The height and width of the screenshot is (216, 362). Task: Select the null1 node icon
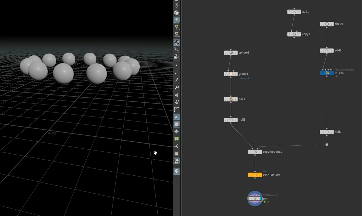(231, 120)
